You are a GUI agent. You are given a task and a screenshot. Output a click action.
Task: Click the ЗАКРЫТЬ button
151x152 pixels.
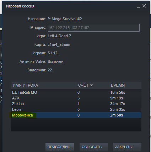[127, 147]
